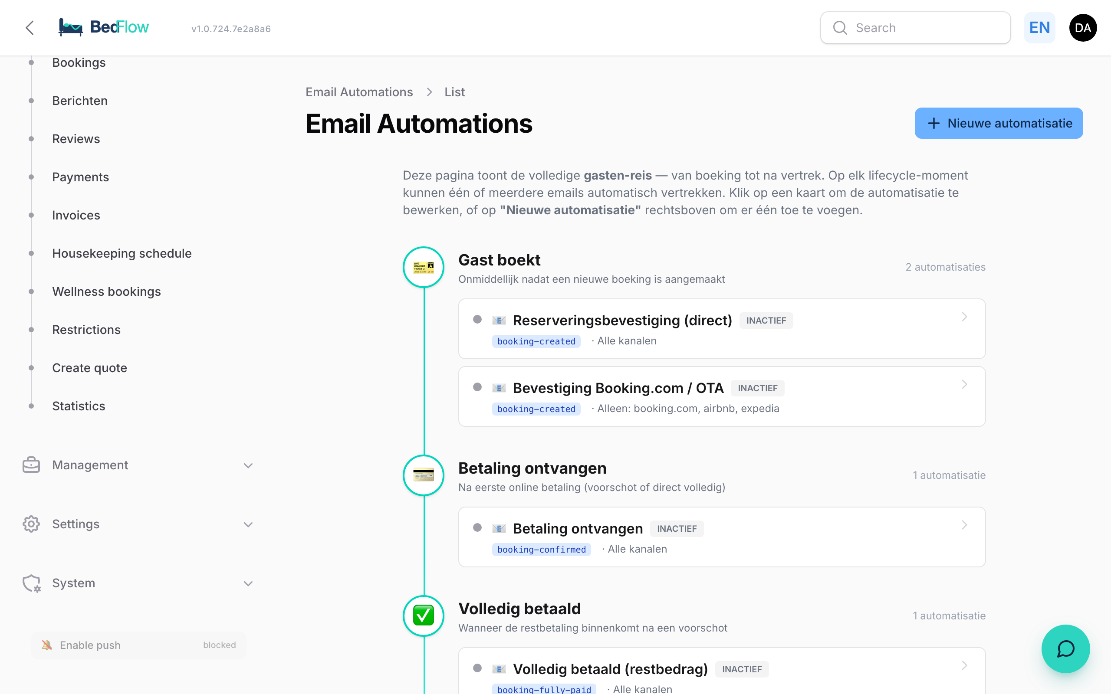Open Bevestiging Booking.com / OTA via chevron
This screenshot has height=694, width=1111.
pyautogui.click(x=964, y=384)
